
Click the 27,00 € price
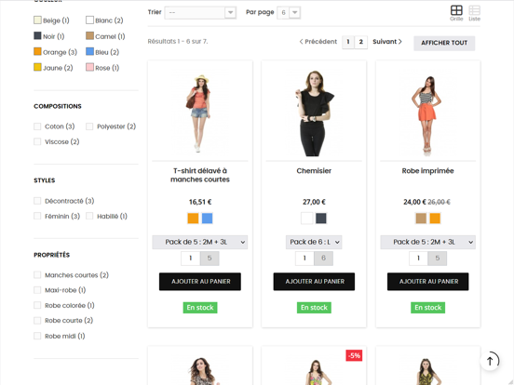pos(314,202)
